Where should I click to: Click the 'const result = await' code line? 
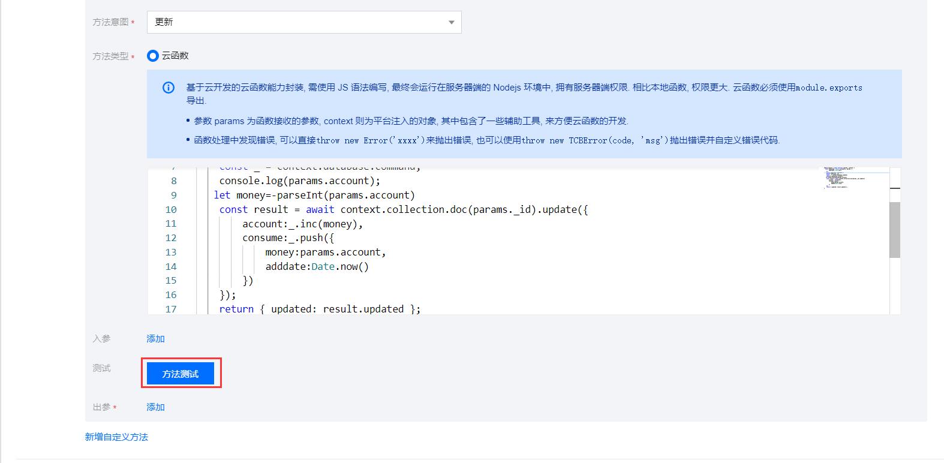(404, 209)
